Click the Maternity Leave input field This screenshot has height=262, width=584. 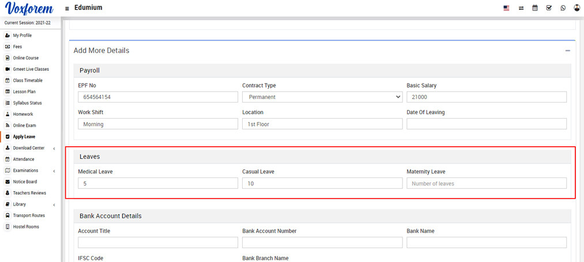[486, 184]
